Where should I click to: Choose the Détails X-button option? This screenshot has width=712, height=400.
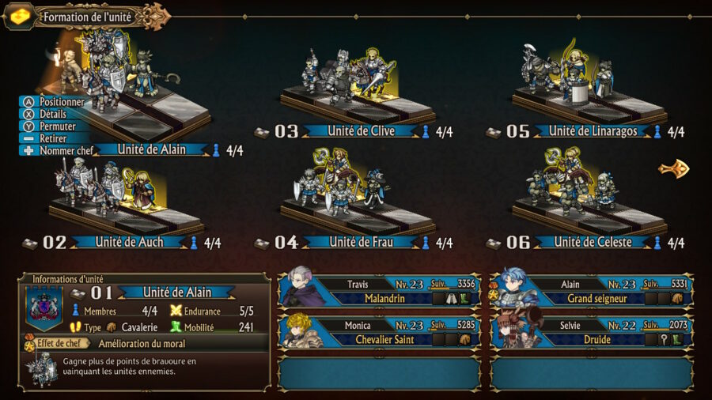45,114
